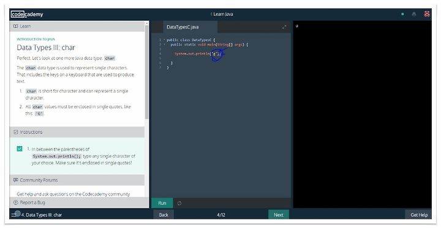Click the public class DataTypesC line
Screen dimensions: 441x228
190,40
